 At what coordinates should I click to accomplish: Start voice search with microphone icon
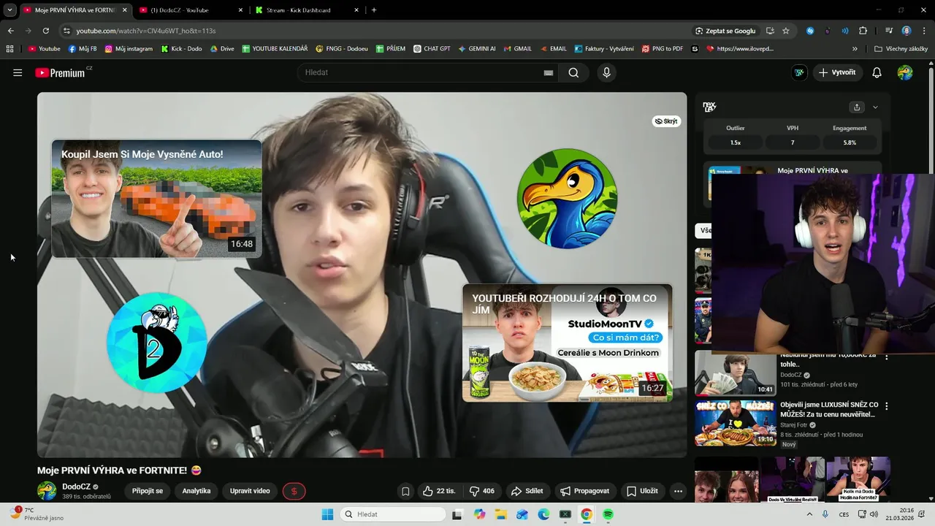coord(606,72)
